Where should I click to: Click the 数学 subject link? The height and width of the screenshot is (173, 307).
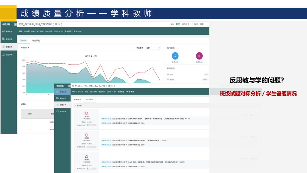[178, 24]
